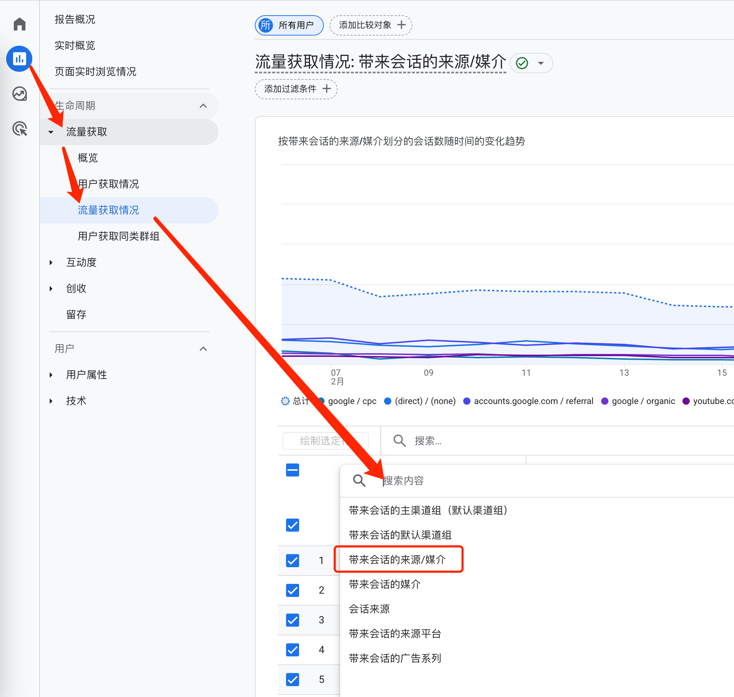Click the green check status icon
734x697 pixels.
pos(522,63)
